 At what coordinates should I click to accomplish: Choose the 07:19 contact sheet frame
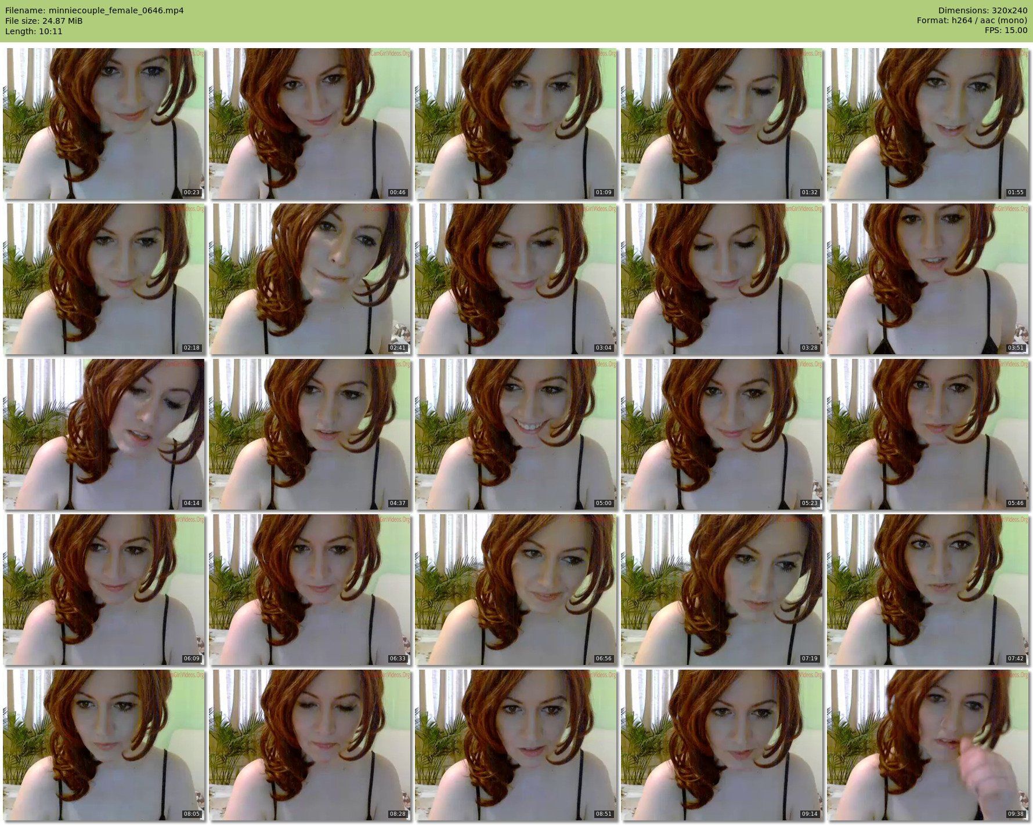(722, 590)
